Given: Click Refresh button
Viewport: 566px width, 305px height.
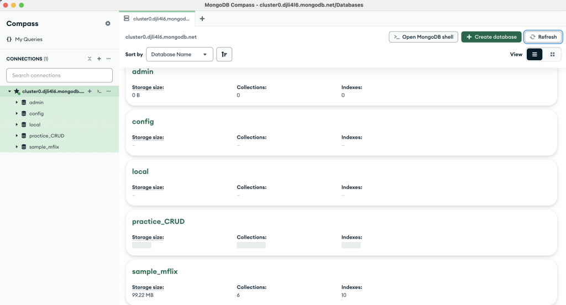Looking at the screenshot, I should (x=543, y=37).
